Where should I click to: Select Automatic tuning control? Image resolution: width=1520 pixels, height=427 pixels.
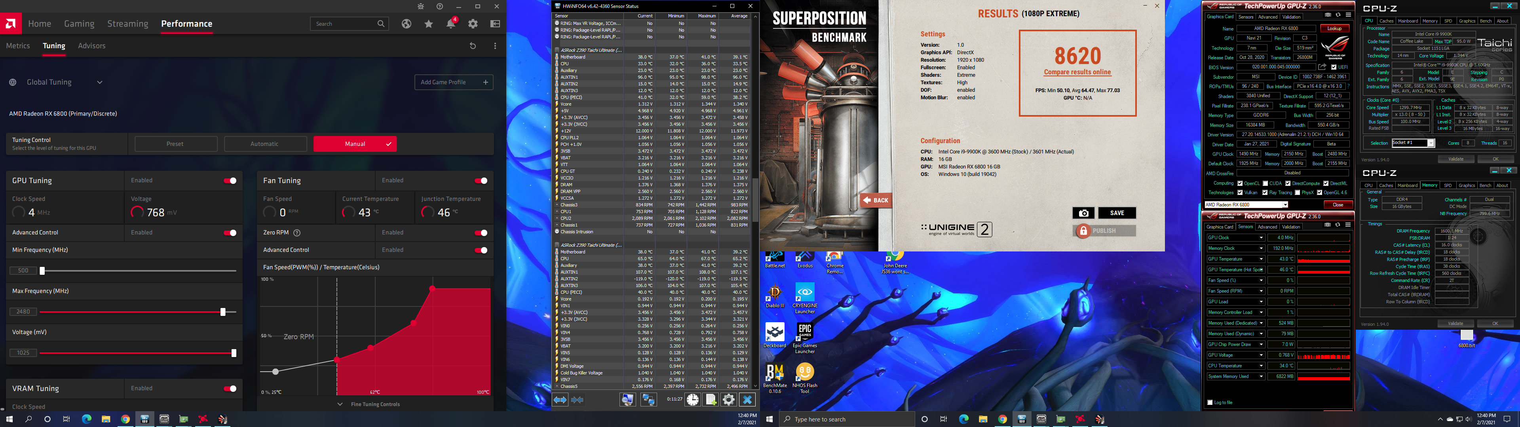265,144
